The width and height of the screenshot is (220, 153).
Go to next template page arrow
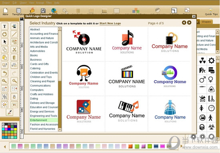(189, 22)
